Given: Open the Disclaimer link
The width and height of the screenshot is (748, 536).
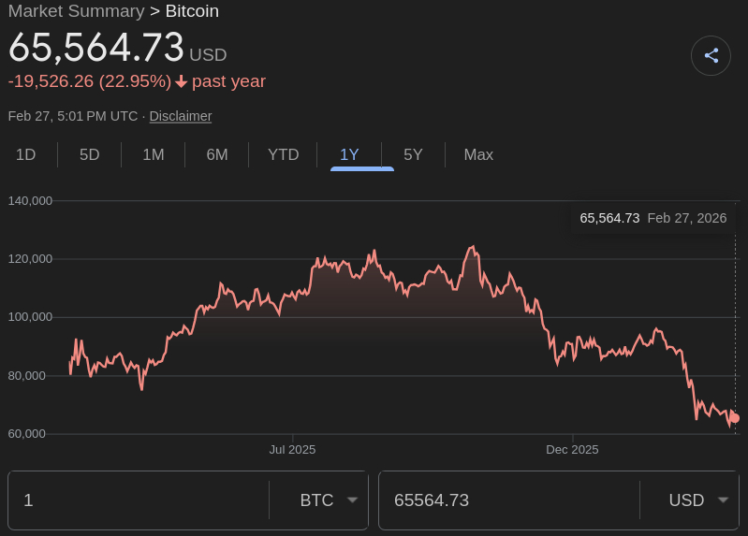Looking at the screenshot, I should point(181,116).
